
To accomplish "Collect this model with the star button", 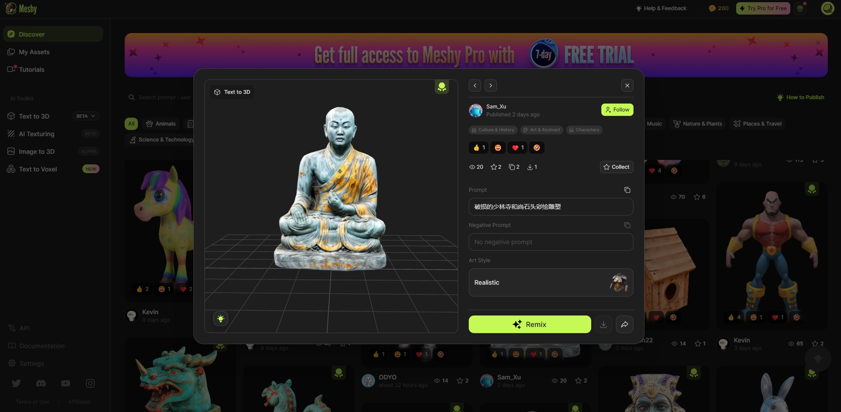I will [x=617, y=167].
